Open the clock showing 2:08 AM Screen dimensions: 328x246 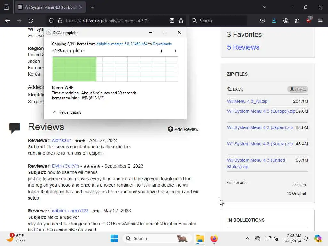coord(292,238)
